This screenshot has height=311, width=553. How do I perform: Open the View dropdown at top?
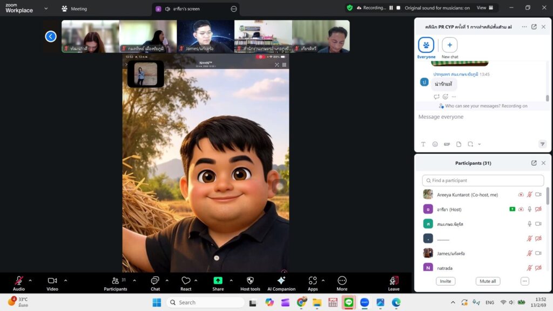click(x=484, y=8)
